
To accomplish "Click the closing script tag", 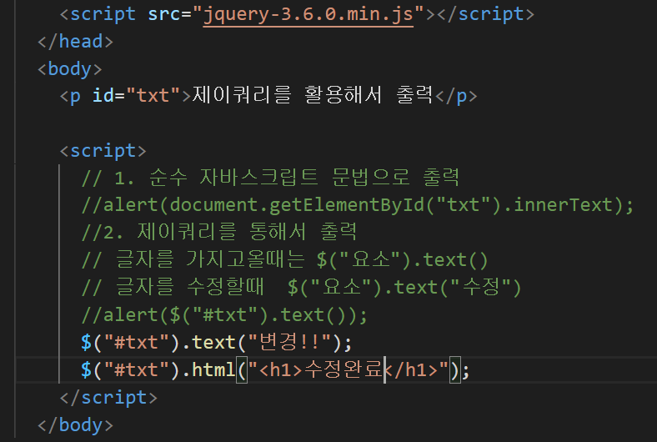I will 108,398.
